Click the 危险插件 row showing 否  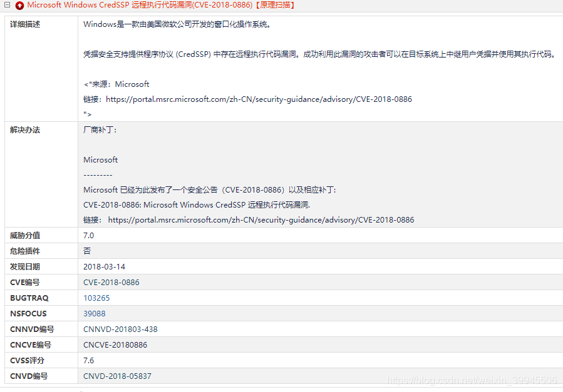coord(86,251)
